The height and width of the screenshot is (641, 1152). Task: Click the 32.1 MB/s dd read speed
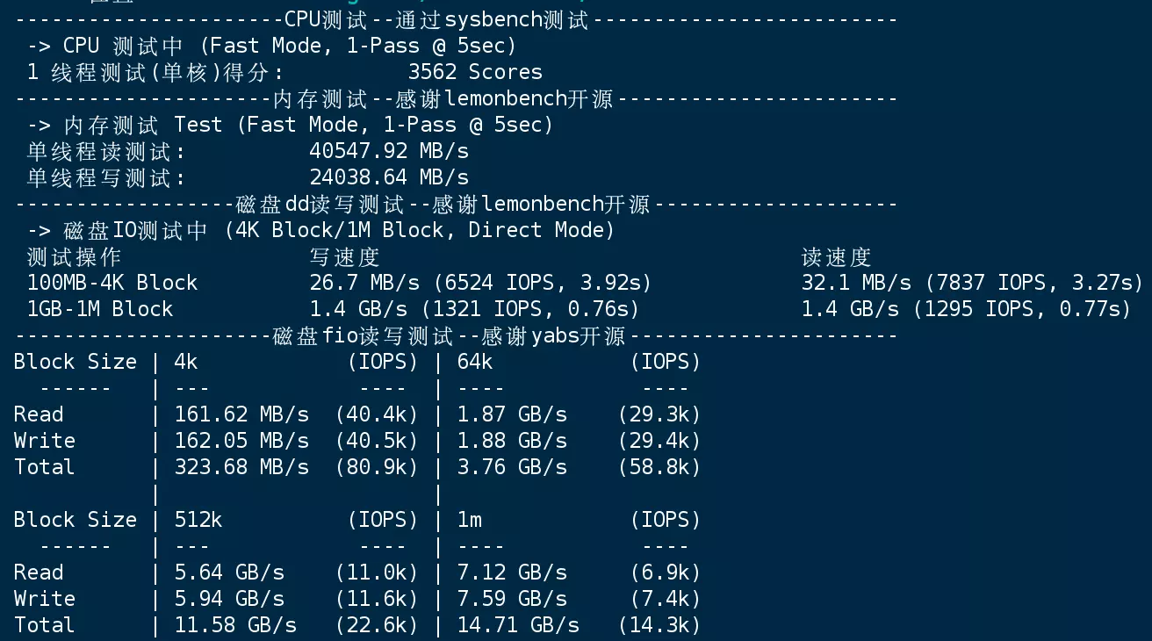click(856, 283)
